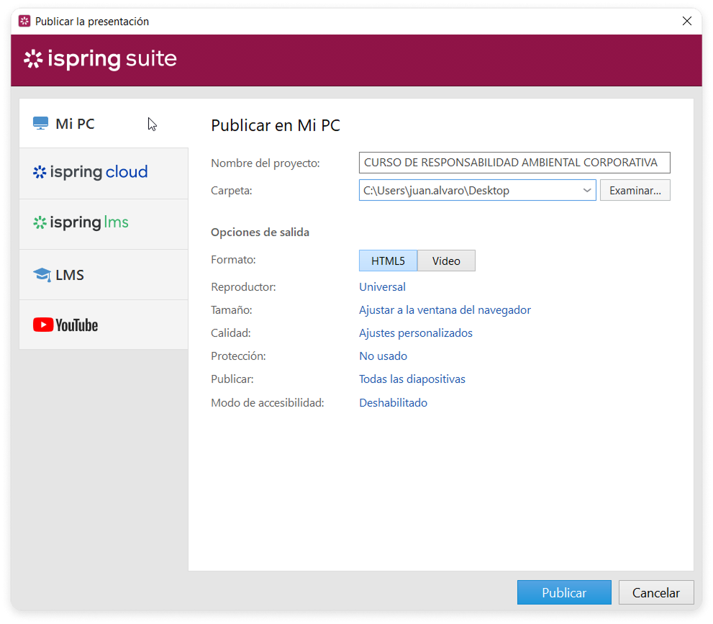The height and width of the screenshot is (624, 713).
Task: Expand the Carpeta folder path dropdown
Action: click(x=587, y=191)
